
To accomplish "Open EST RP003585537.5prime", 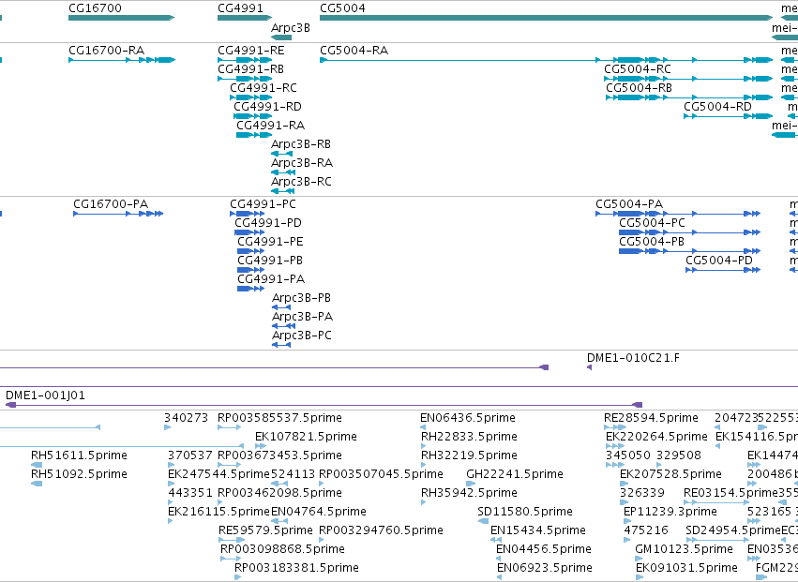I will (229, 427).
